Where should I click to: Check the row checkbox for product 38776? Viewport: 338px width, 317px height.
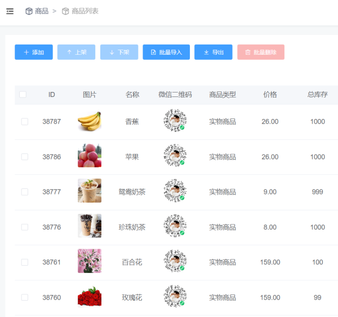pos(24,227)
